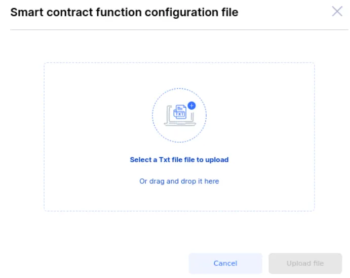Click the laptop base below the file icon
This screenshot has width=350, height=278.
180,124
